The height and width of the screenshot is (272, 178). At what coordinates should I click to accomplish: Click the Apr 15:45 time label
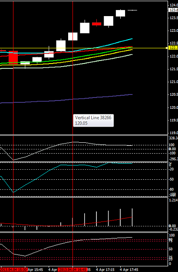tap(35, 270)
